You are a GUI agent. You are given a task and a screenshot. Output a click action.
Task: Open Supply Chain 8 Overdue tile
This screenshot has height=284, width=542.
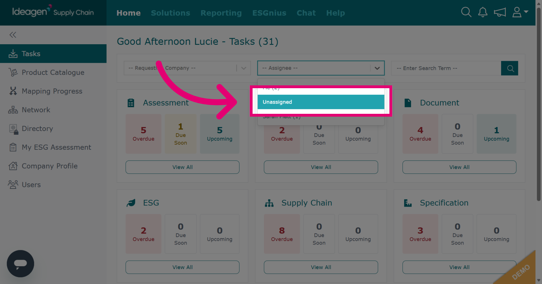[282, 234]
